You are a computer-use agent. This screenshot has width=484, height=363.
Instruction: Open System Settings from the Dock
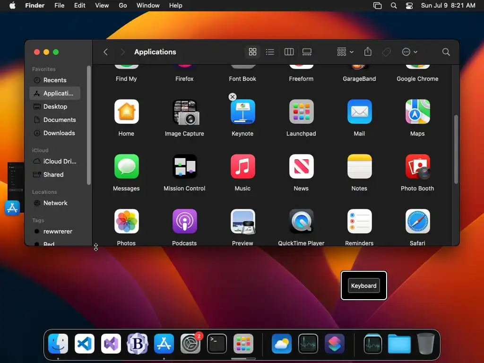coord(190,343)
